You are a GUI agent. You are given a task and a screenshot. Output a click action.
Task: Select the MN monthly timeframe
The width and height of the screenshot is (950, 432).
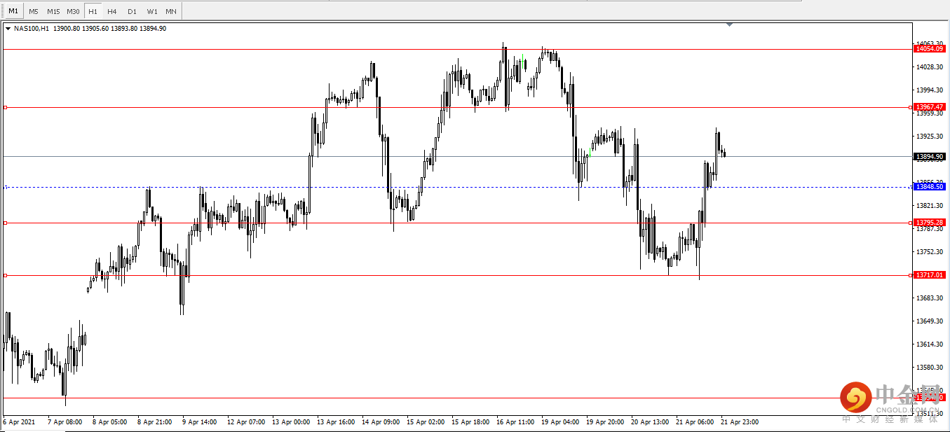[171, 11]
